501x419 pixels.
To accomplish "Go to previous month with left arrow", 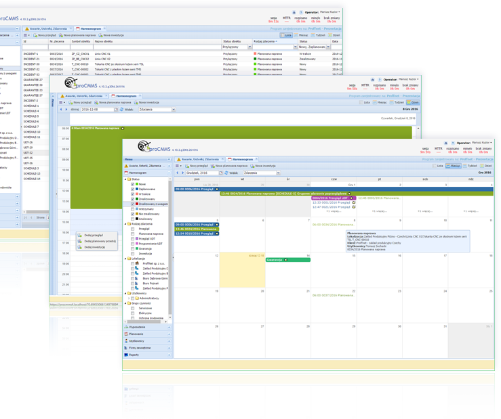I will 177,173.
